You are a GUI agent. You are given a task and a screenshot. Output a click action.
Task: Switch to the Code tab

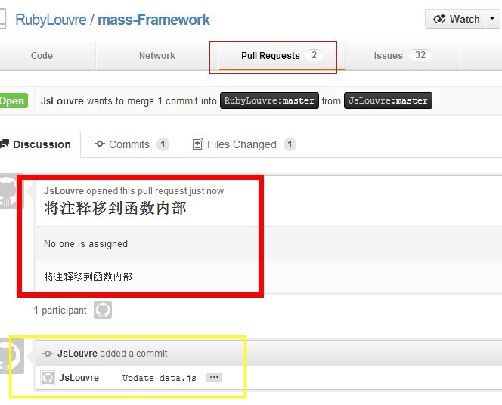coord(42,56)
